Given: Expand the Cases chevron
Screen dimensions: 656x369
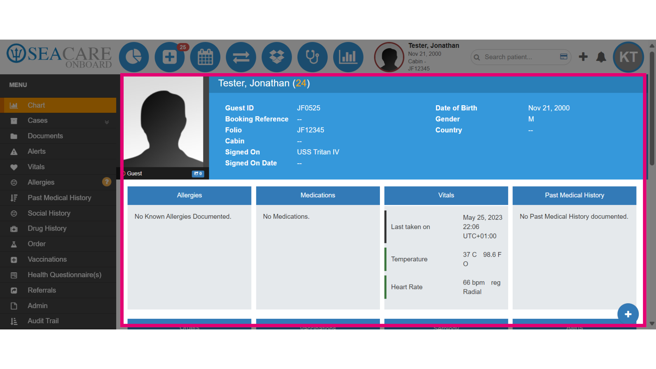Looking at the screenshot, I should point(107,122).
